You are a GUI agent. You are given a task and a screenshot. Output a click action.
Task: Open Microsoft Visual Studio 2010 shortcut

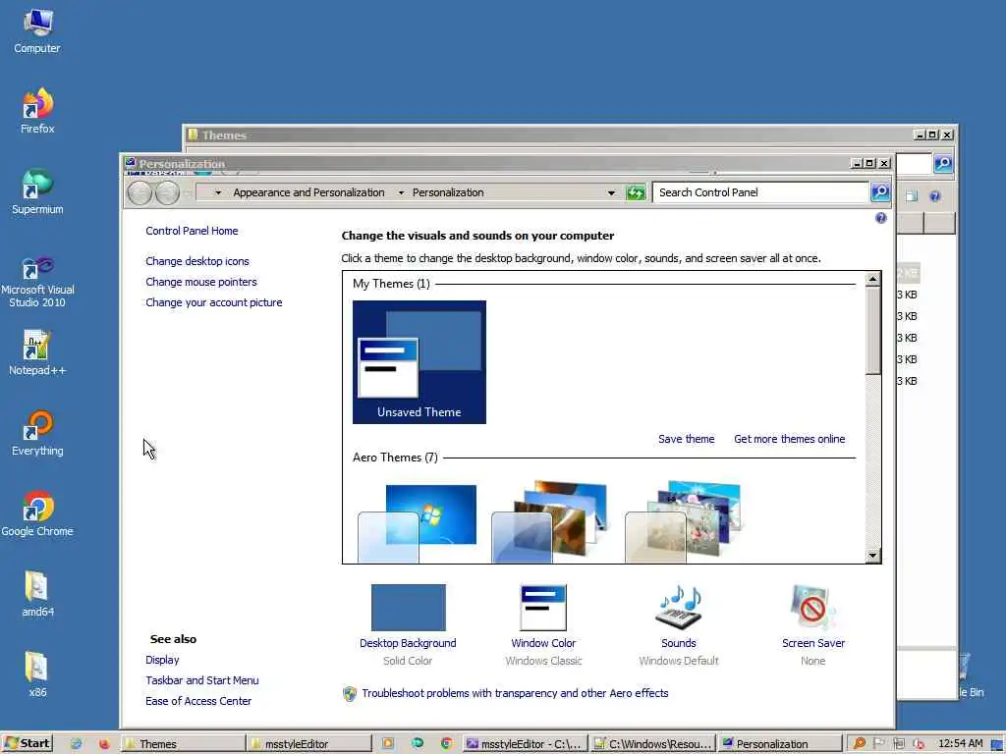37,282
